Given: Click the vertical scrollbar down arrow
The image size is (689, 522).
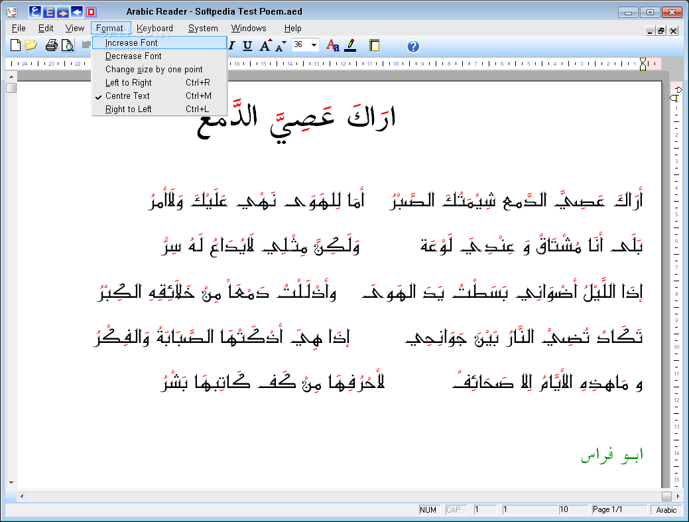Looking at the screenshot, I should (x=11, y=482).
